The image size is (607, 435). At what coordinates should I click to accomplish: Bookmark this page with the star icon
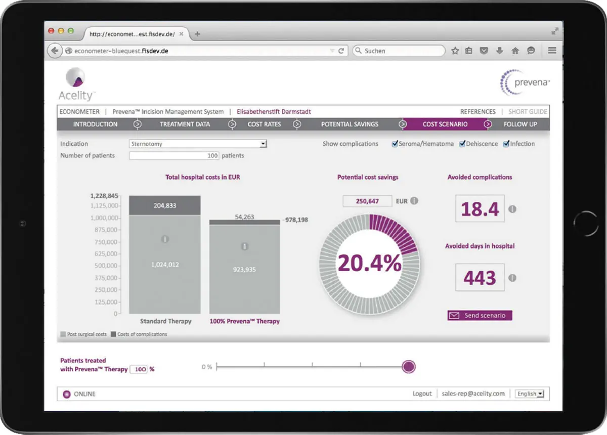[455, 51]
